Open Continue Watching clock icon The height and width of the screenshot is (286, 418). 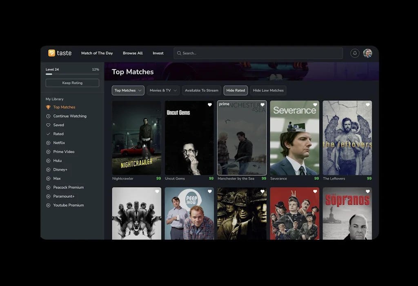click(x=48, y=116)
